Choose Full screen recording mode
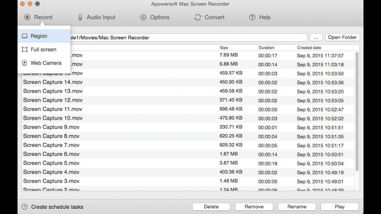Image resolution: width=381 pixels, height=214 pixels. coord(44,49)
